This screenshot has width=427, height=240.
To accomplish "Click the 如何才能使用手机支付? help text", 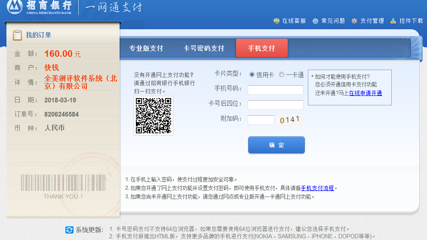I will coord(342,77).
